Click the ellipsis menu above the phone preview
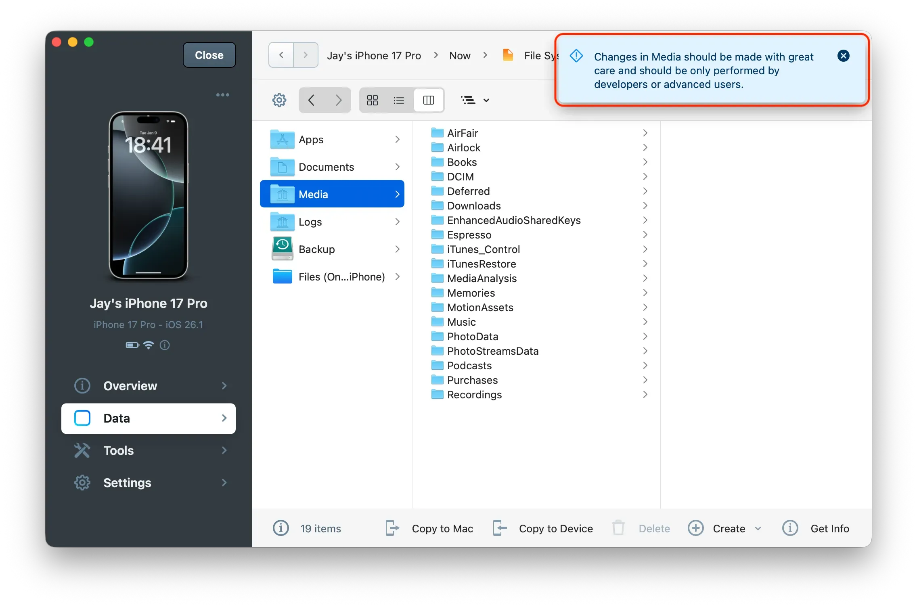 222,95
